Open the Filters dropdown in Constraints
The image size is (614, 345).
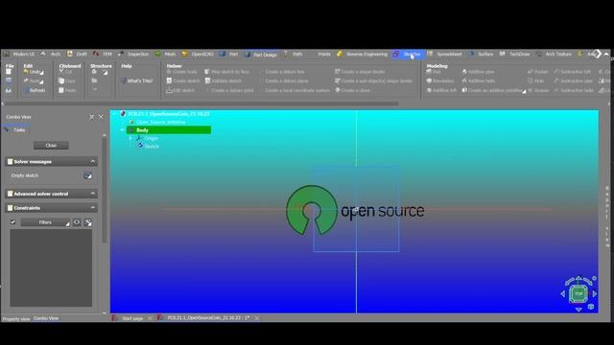pos(45,222)
